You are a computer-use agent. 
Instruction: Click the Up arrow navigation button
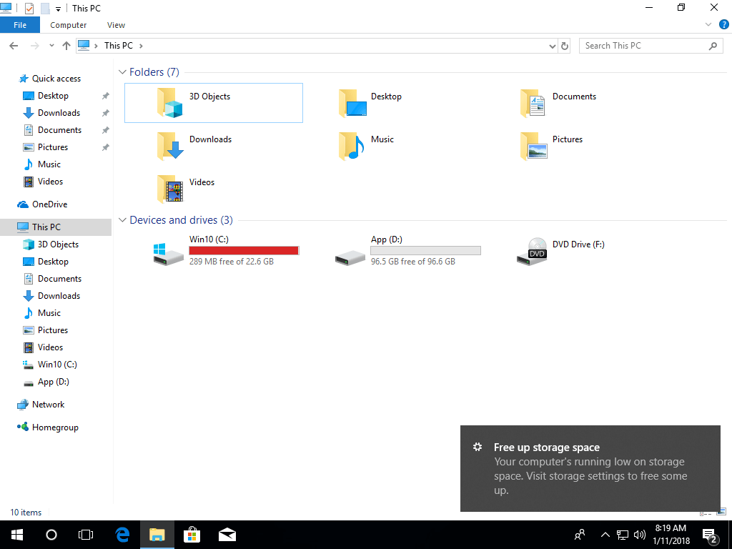[66, 46]
